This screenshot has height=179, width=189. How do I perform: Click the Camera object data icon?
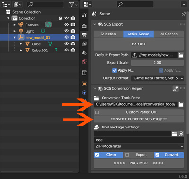click(x=48, y=25)
